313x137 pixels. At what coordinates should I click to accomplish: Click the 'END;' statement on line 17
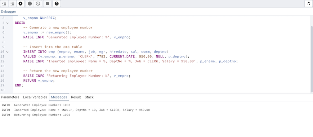tap(19, 85)
